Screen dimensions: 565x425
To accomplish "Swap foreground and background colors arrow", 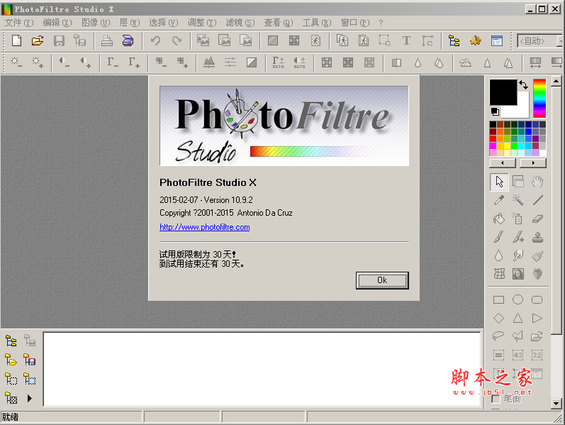I will click(524, 84).
